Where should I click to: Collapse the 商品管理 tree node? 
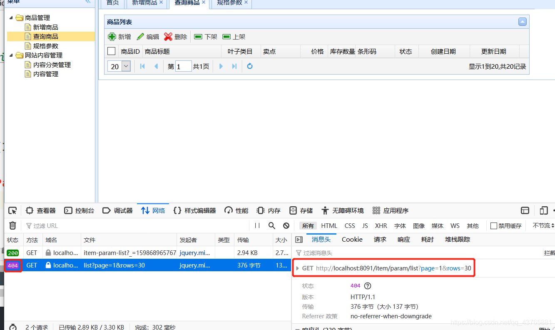tap(11, 17)
